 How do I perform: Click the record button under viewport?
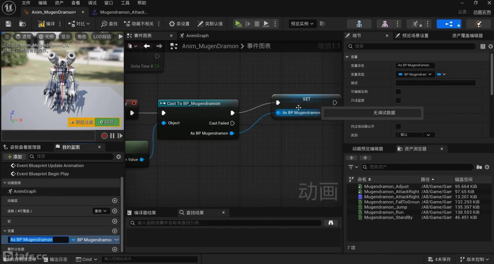(x=104, y=136)
